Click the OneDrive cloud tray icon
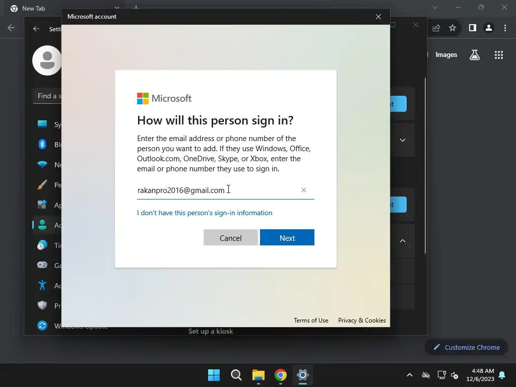 [x=426, y=375]
